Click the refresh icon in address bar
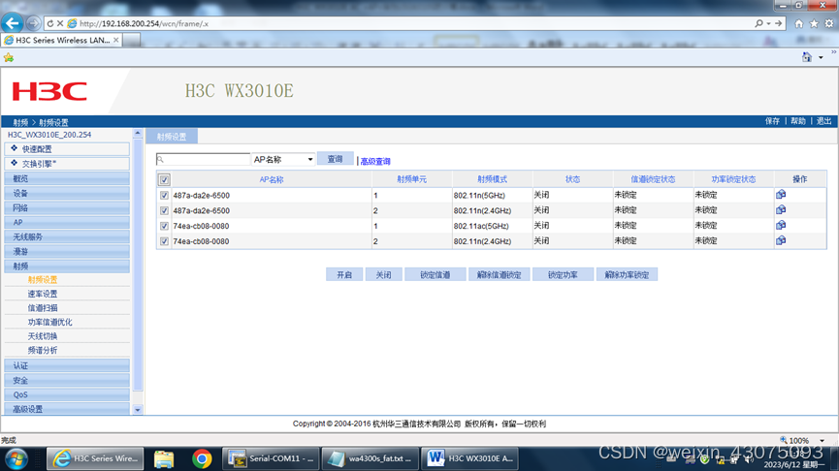Screen dimensions: 839x471 click(50, 23)
